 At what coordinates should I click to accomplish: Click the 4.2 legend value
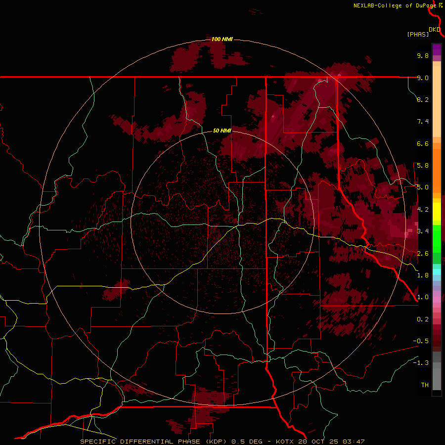click(x=423, y=210)
